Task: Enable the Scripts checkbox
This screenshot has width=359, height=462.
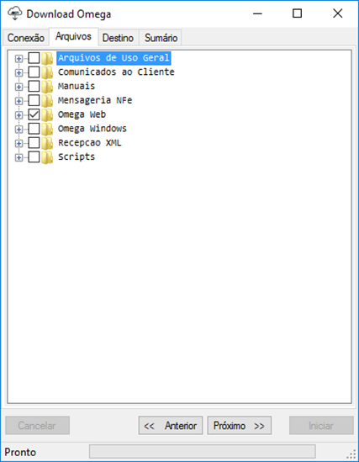Action: coord(34,157)
